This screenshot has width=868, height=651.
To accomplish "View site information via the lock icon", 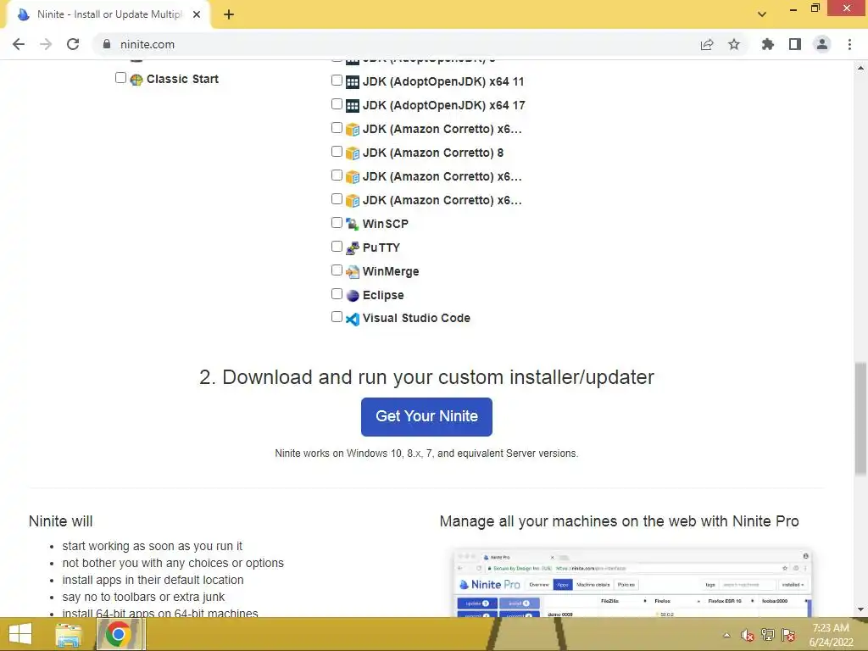I will coord(107,44).
